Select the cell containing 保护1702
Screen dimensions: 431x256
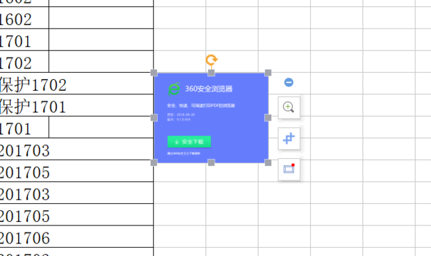point(76,83)
